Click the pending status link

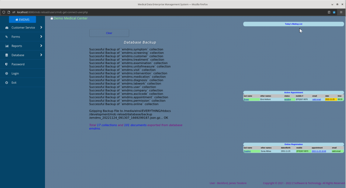point(287,99)
